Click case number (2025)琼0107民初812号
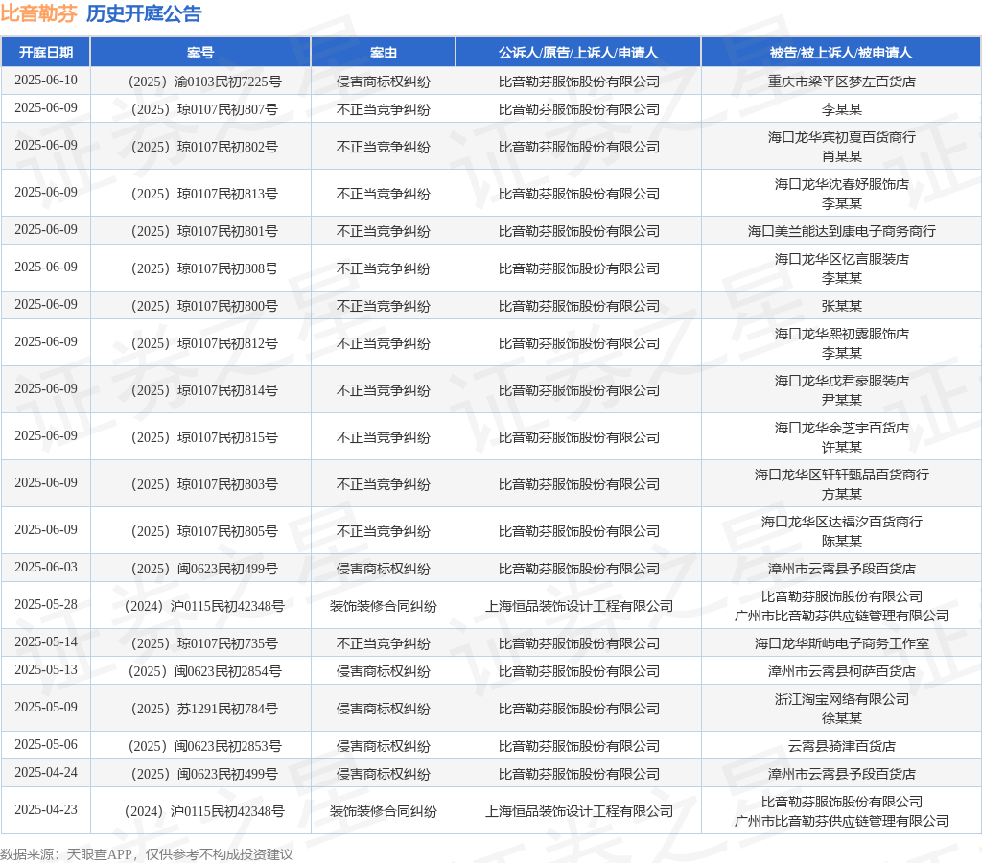This screenshot has width=982, height=863. click(205, 343)
